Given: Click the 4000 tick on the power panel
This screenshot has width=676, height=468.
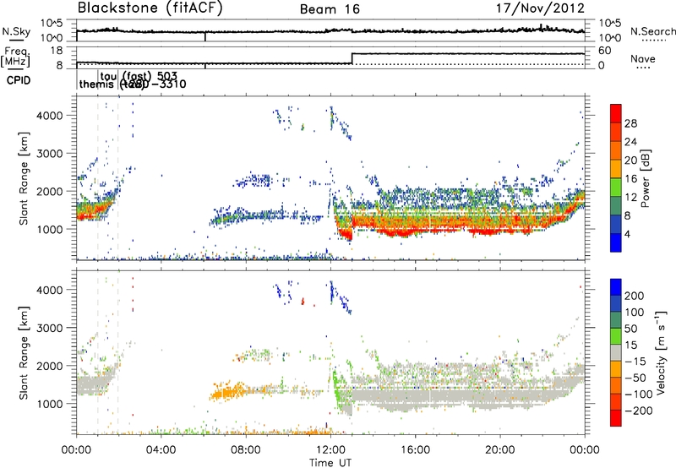Looking at the screenshot, I should tap(49, 116).
